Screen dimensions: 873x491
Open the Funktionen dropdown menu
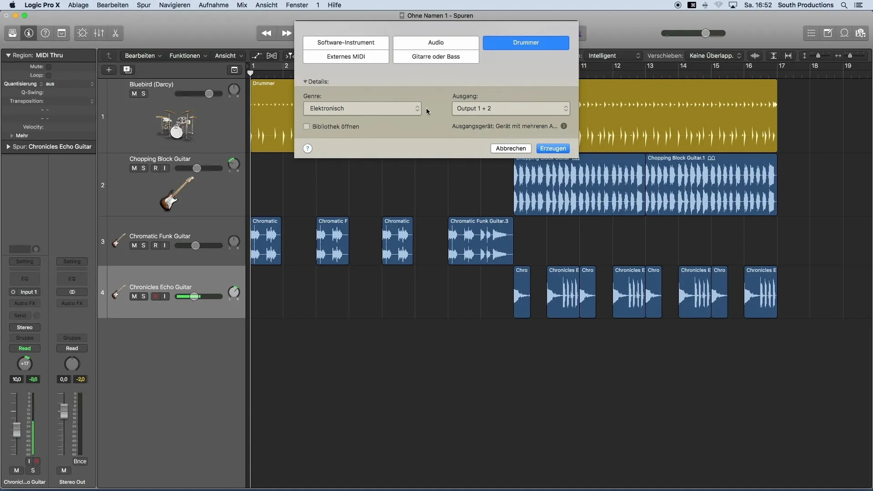pyautogui.click(x=188, y=55)
